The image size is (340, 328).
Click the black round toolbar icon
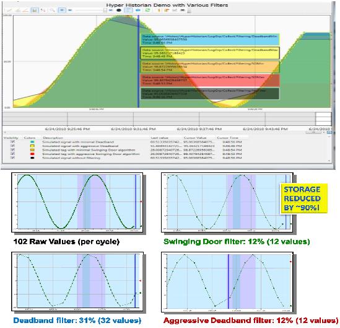click(119, 10)
